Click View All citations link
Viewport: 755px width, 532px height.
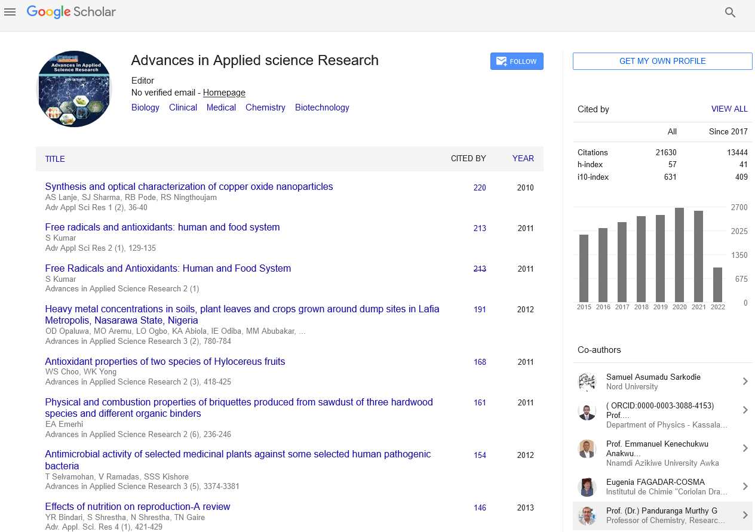729,109
